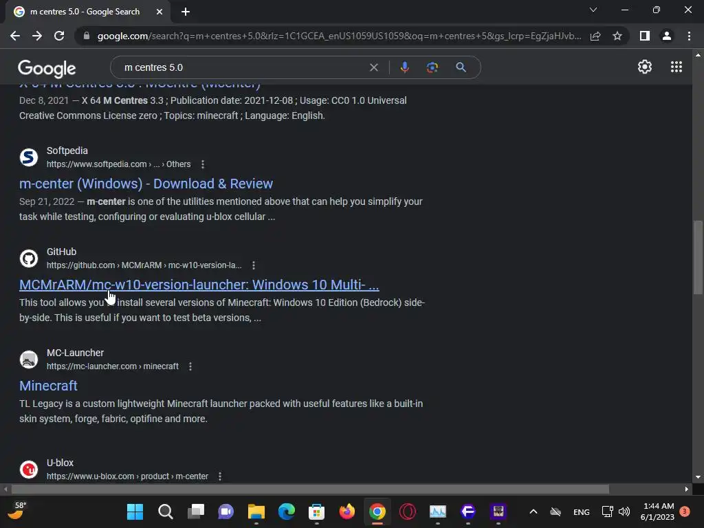704x528 pixels.
Task: Open ENG language input switcher
Action: click(x=582, y=511)
